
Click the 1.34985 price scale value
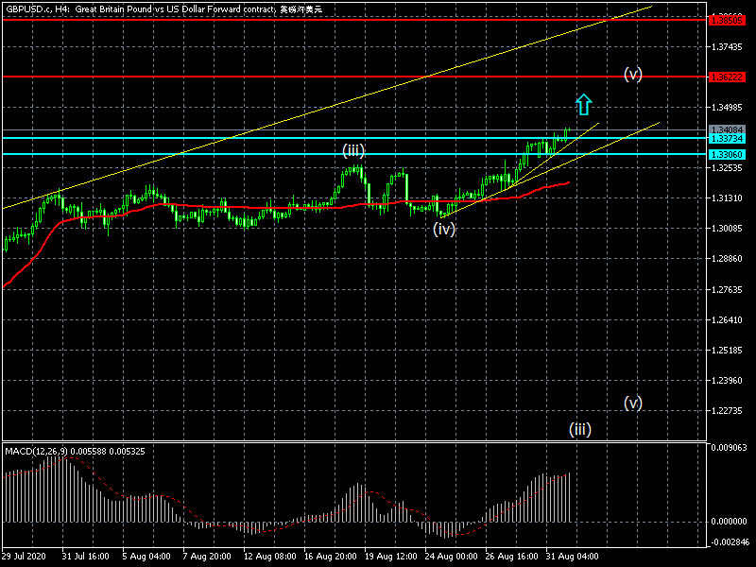point(727,107)
